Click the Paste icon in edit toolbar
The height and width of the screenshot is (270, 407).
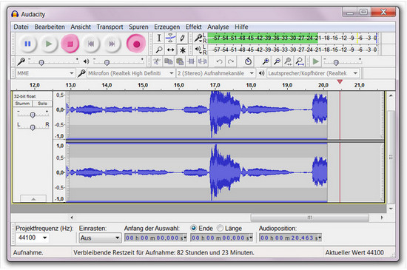180,61
